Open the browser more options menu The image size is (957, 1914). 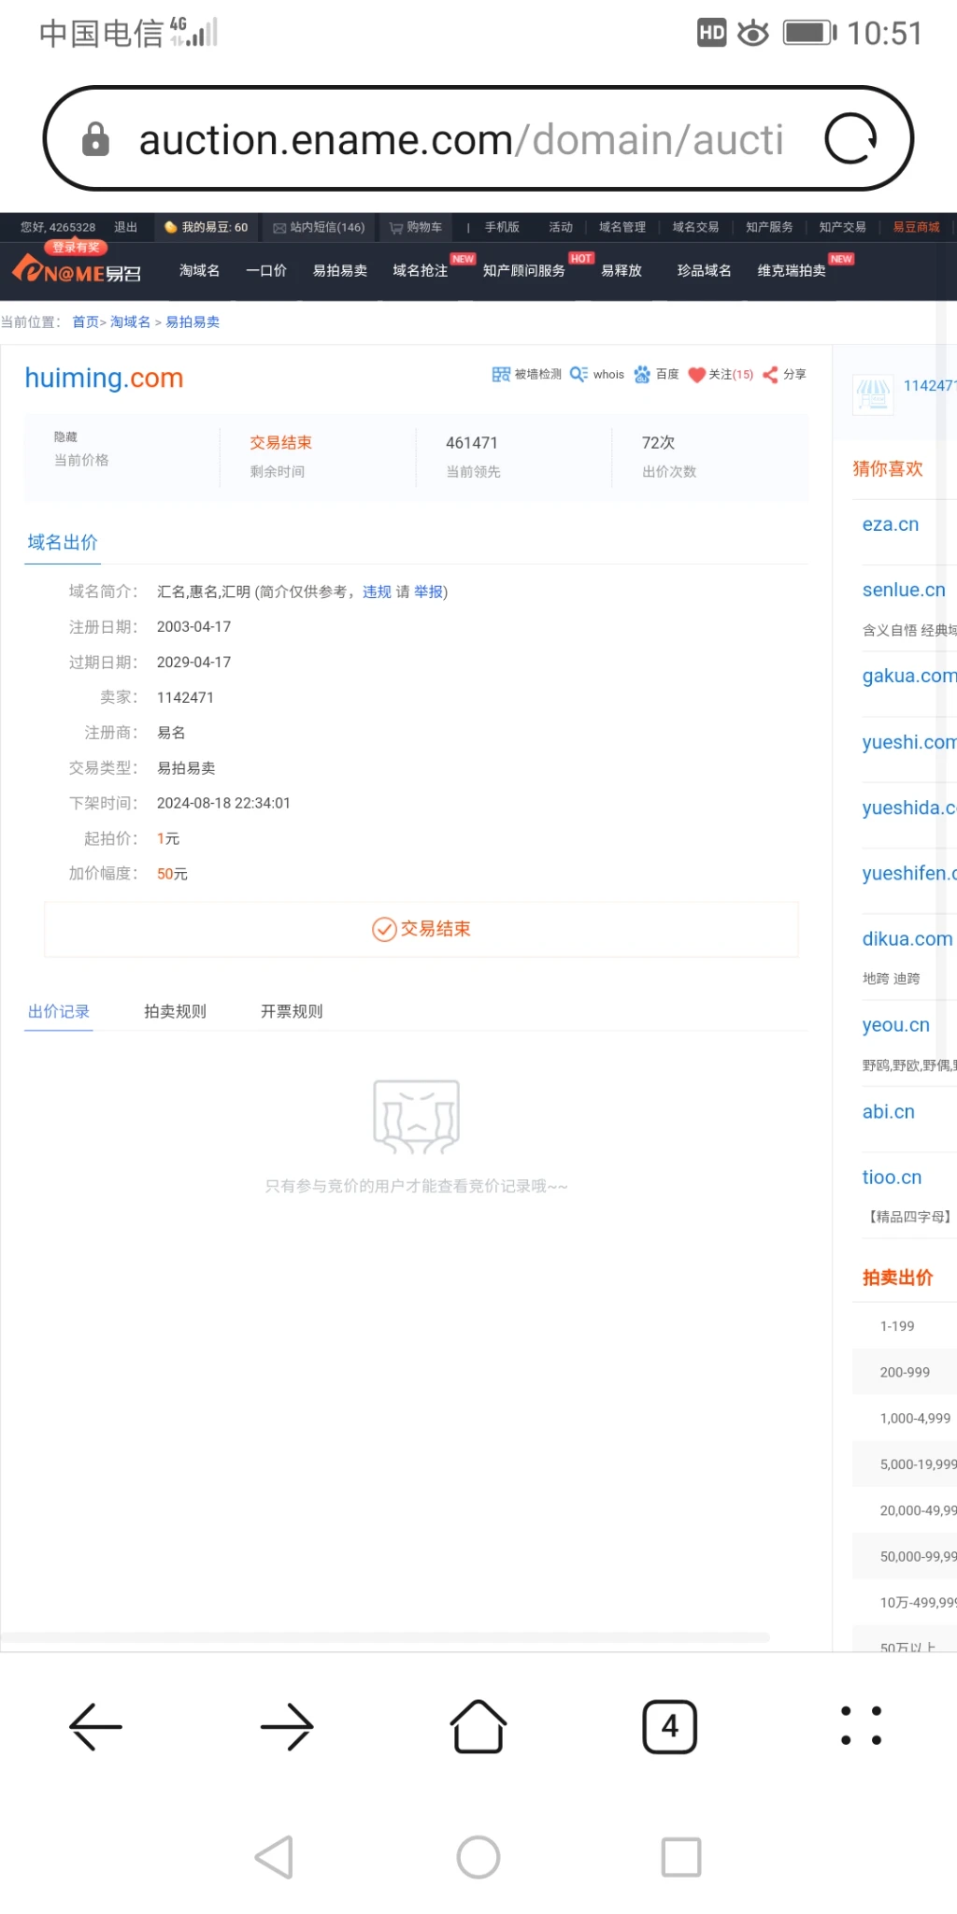(861, 1726)
